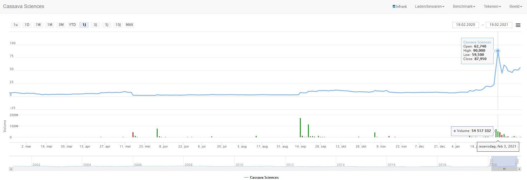Expand the Tekenen drawing menu
The image size is (527, 180).
(x=492, y=6)
